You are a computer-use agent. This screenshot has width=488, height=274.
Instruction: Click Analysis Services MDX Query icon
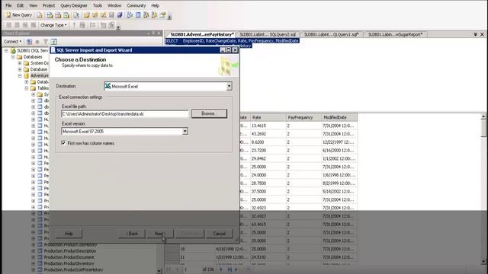click(50, 15)
